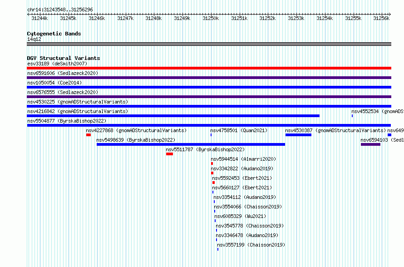Select the blue nsv1050054 variant bar
This screenshot has height=267, width=404.
pos(209,87)
